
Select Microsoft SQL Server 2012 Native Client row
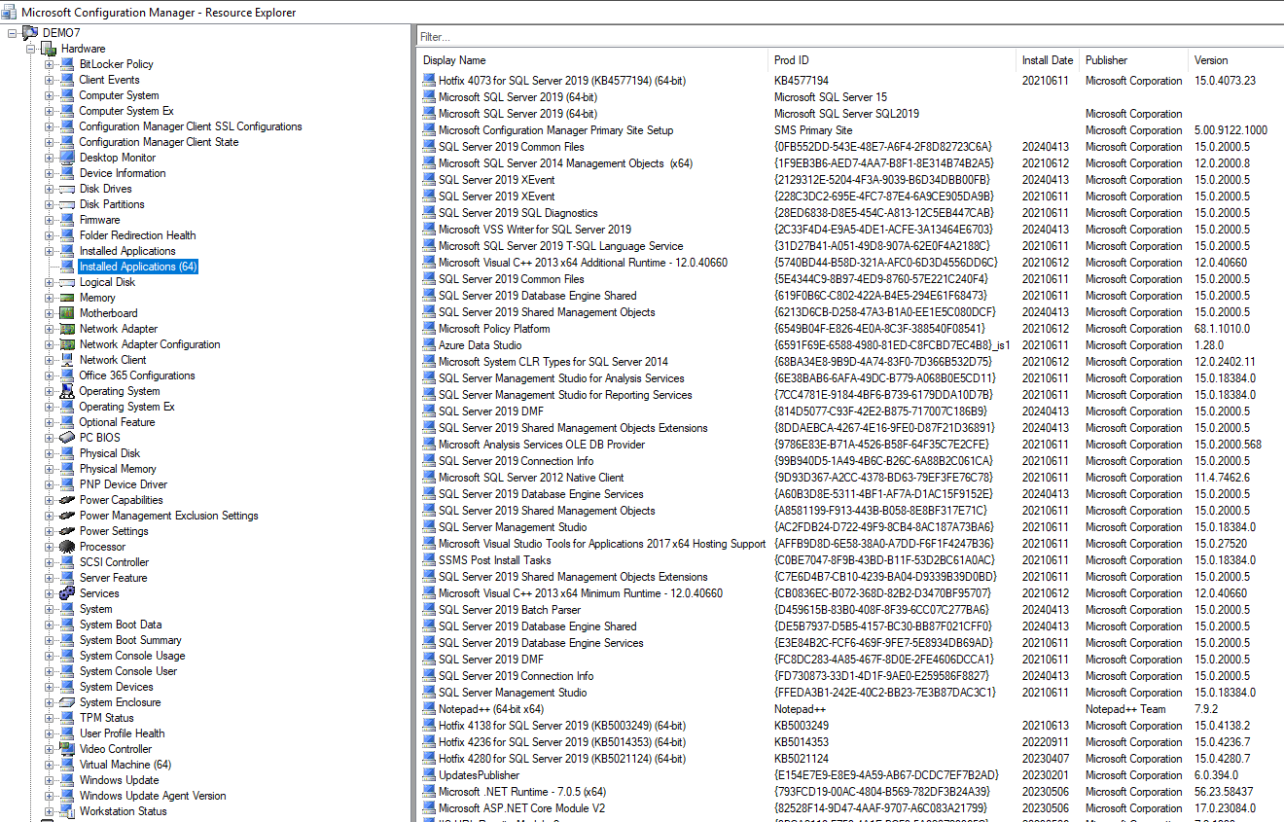pyautogui.click(x=851, y=478)
